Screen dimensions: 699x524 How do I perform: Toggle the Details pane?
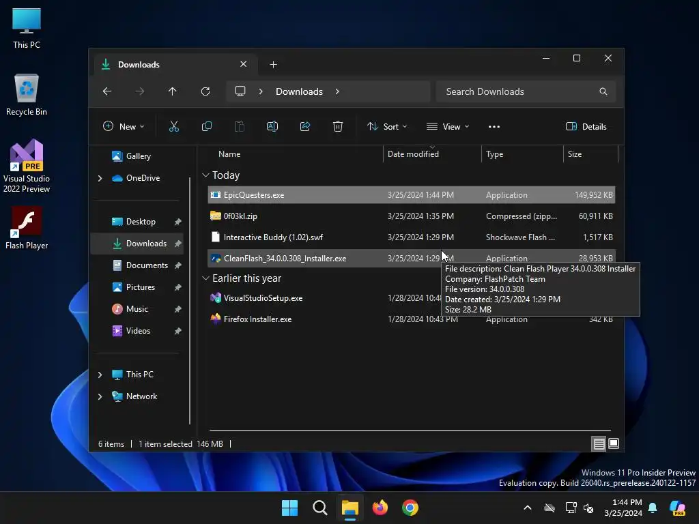(586, 126)
